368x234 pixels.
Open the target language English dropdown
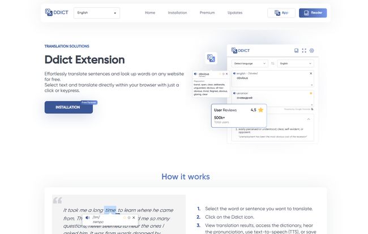click(296, 63)
